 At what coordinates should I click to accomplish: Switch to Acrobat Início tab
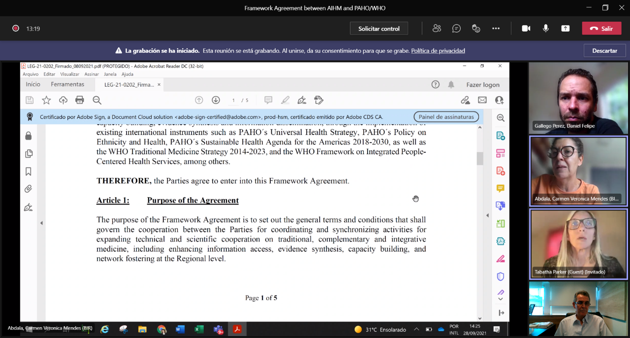click(33, 85)
